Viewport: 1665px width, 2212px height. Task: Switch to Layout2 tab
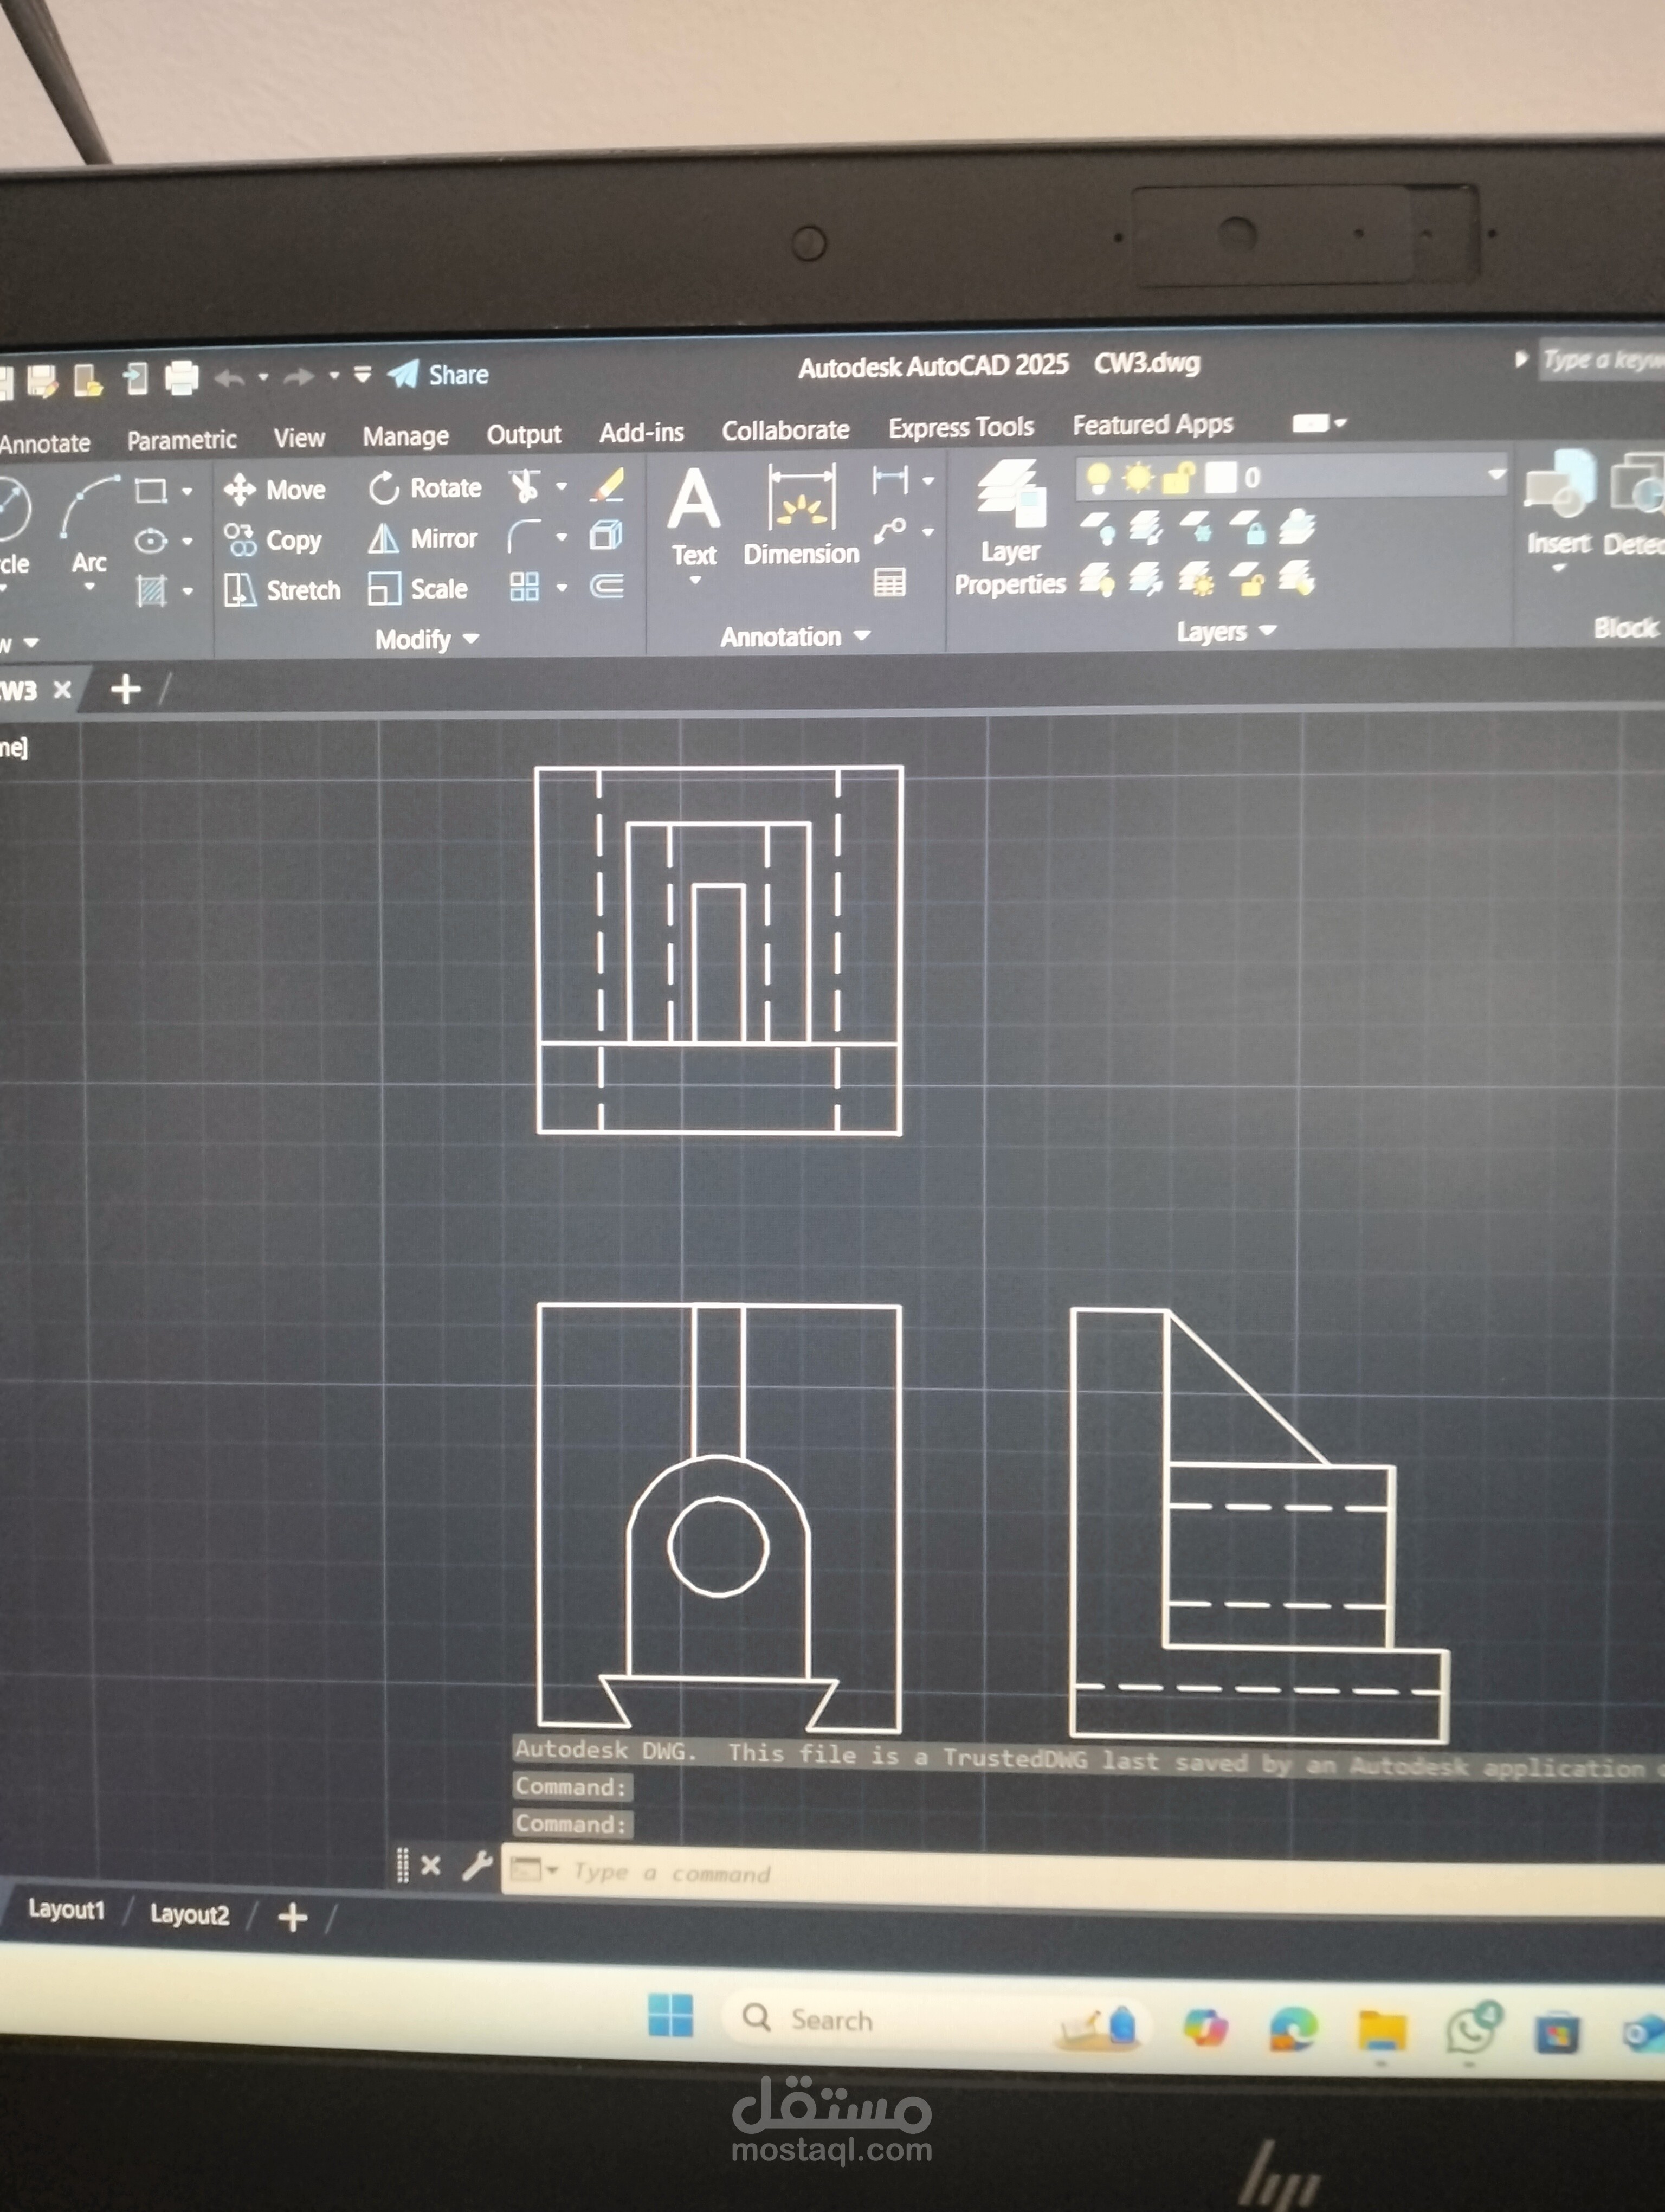(x=190, y=1914)
